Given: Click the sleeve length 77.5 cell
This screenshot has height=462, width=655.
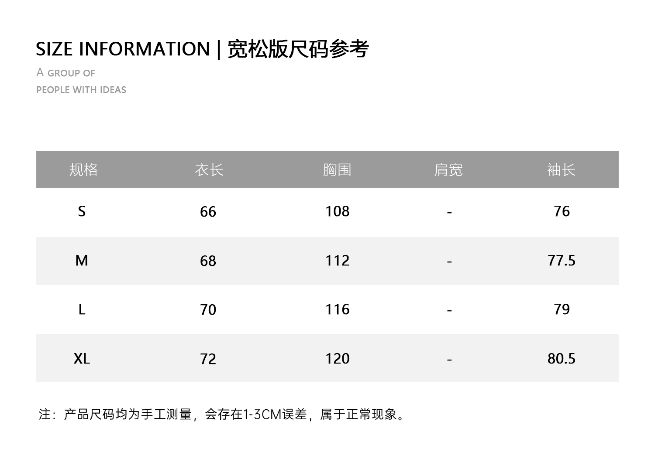Looking at the screenshot, I should click(561, 261).
